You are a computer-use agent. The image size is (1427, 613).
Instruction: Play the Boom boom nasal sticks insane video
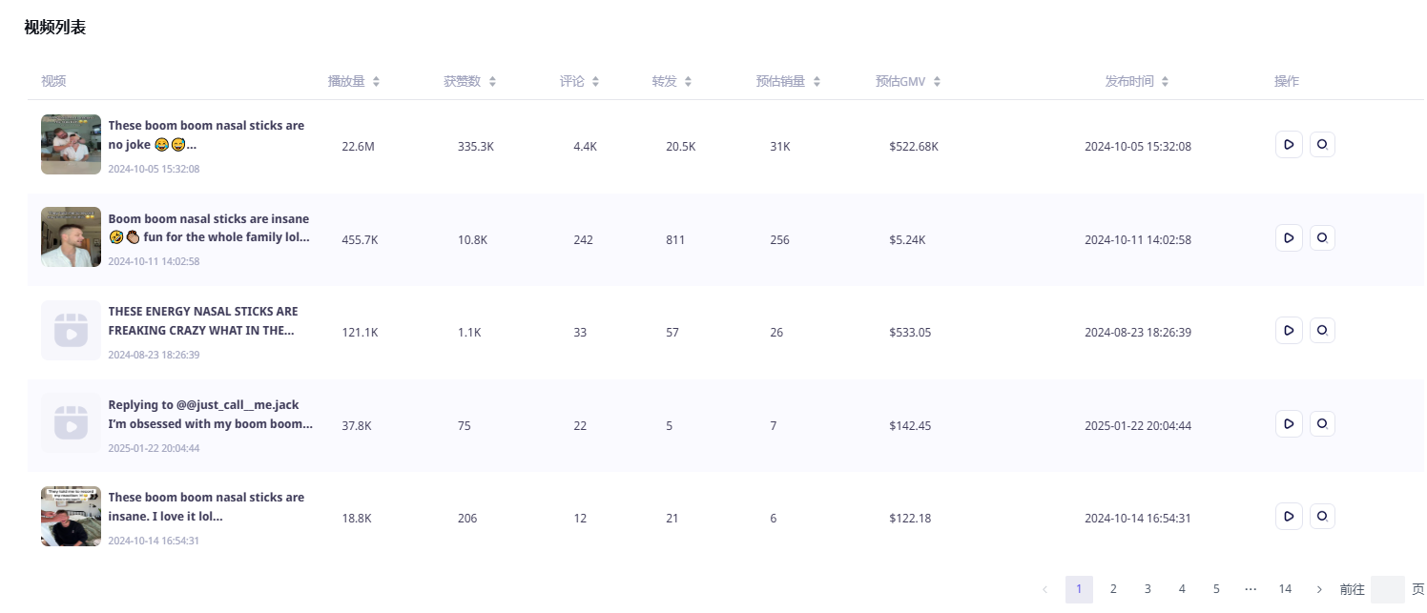(x=1288, y=238)
